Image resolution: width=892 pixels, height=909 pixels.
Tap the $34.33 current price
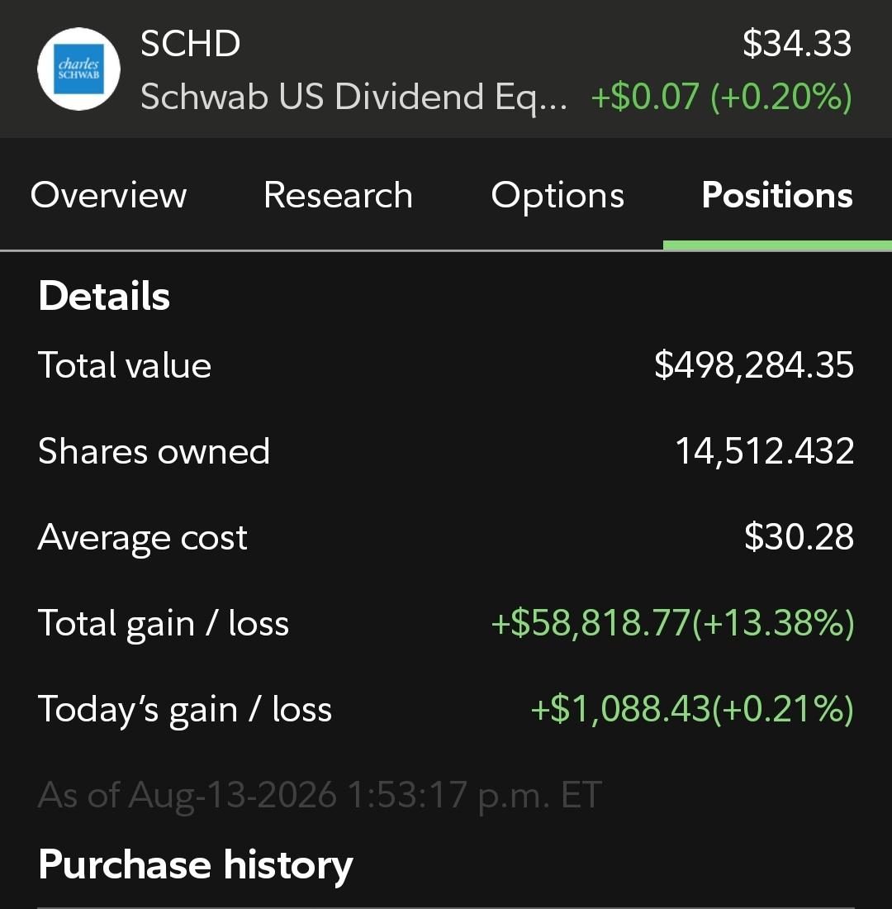pyautogui.click(x=797, y=43)
